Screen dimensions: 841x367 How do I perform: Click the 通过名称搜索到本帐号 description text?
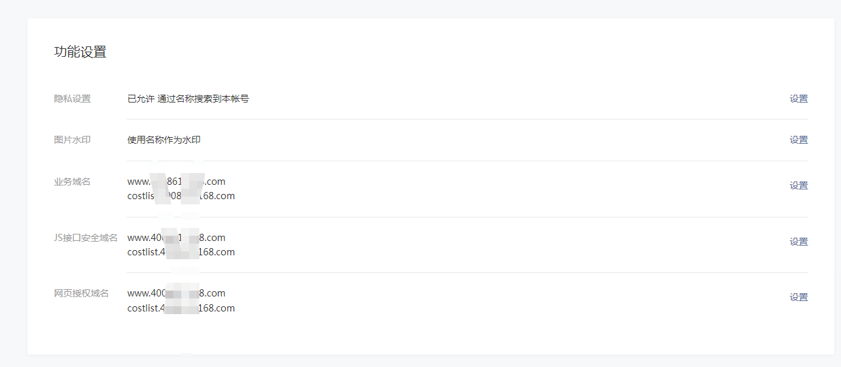[x=203, y=99]
